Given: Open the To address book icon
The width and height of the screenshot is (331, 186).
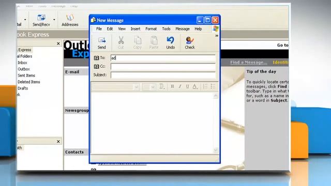Looking at the screenshot, I should (x=96, y=58).
